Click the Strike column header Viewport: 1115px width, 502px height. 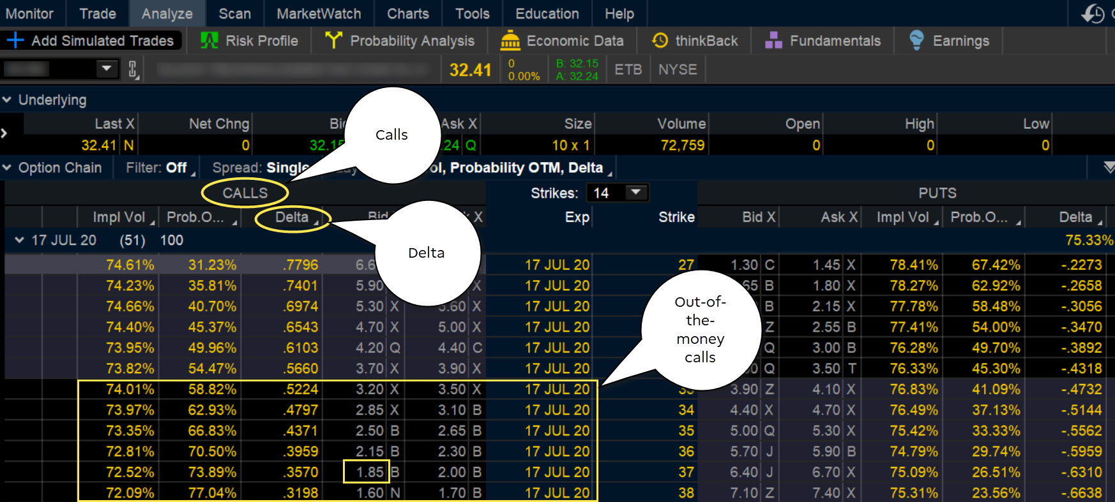point(676,217)
